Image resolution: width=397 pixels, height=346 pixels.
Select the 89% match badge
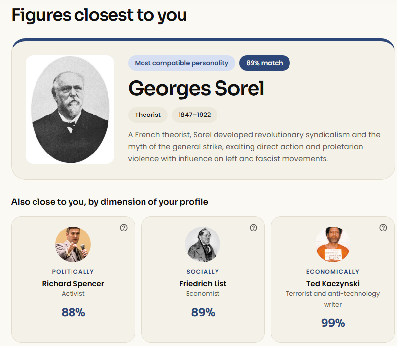click(264, 63)
